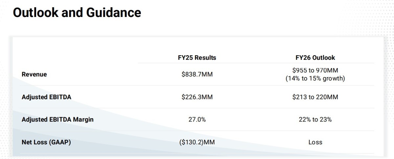Click the word Margin in the row label
This screenshot has height=159, width=394.
pyautogui.click(x=82, y=119)
